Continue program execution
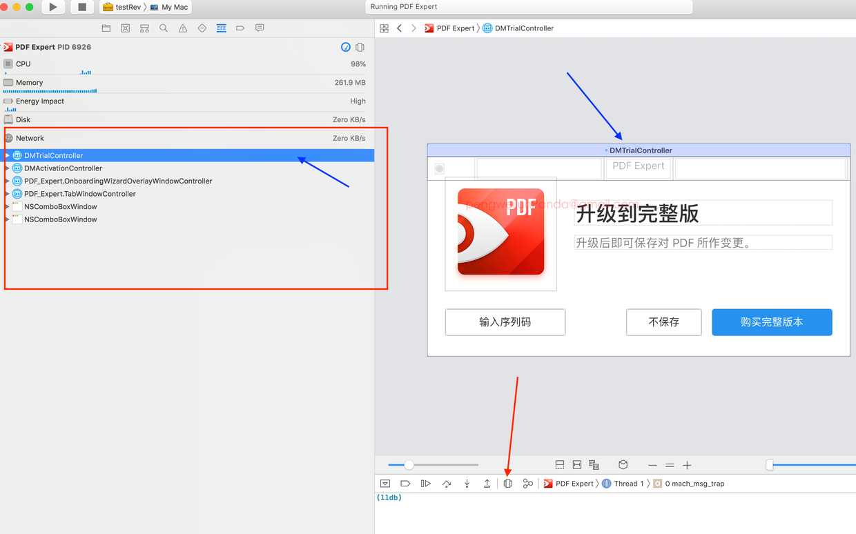The image size is (856, 534). click(426, 484)
